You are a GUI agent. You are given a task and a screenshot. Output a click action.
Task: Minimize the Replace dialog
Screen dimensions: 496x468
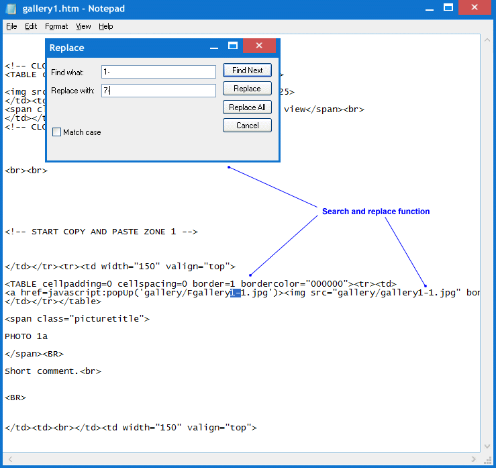pos(214,47)
